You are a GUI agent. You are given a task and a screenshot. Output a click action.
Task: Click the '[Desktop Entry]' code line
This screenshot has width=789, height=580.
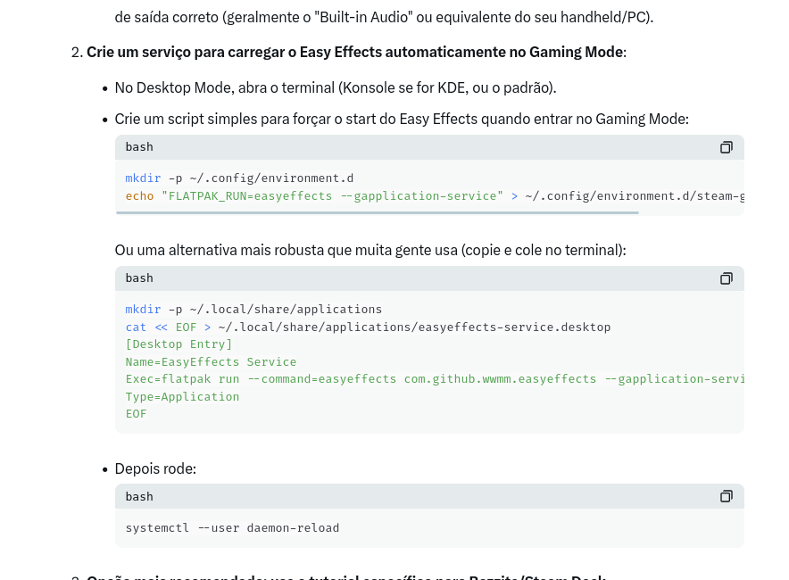(179, 344)
